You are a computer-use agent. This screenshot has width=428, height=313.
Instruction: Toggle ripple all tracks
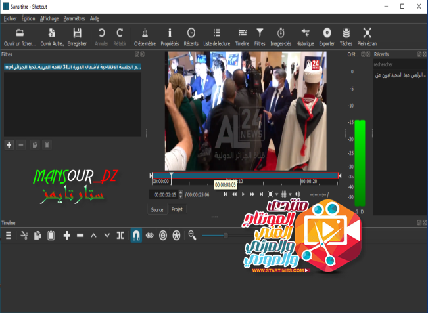[176, 236]
